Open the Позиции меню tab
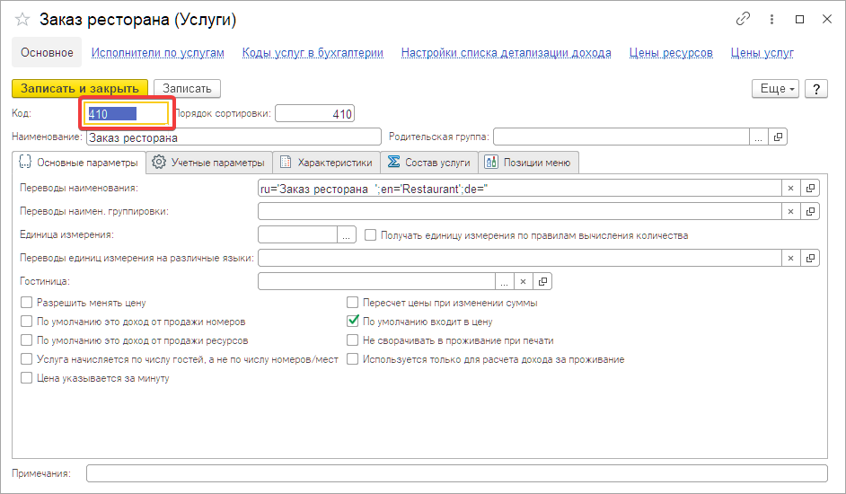Viewport: 846px width, 494px height. (529, 163)
